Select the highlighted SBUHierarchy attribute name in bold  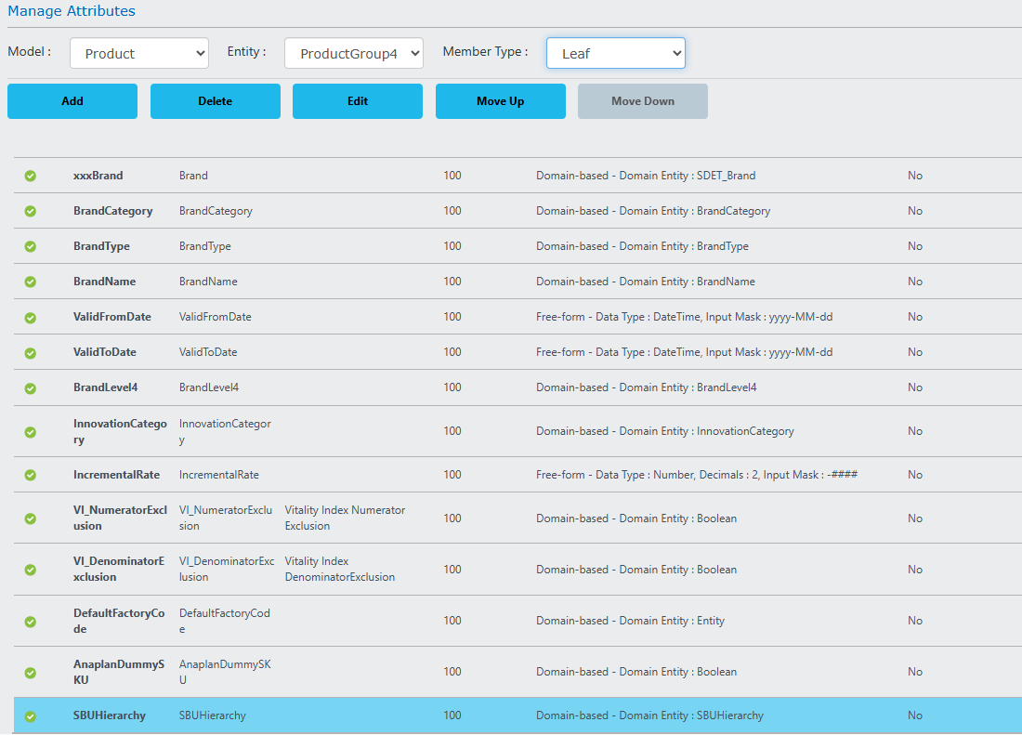pos(109,715)
